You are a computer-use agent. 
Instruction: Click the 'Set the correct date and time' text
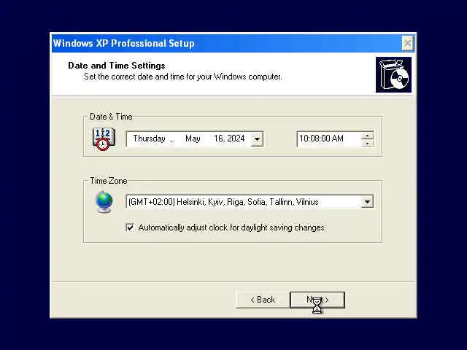(x=182, y=77)
